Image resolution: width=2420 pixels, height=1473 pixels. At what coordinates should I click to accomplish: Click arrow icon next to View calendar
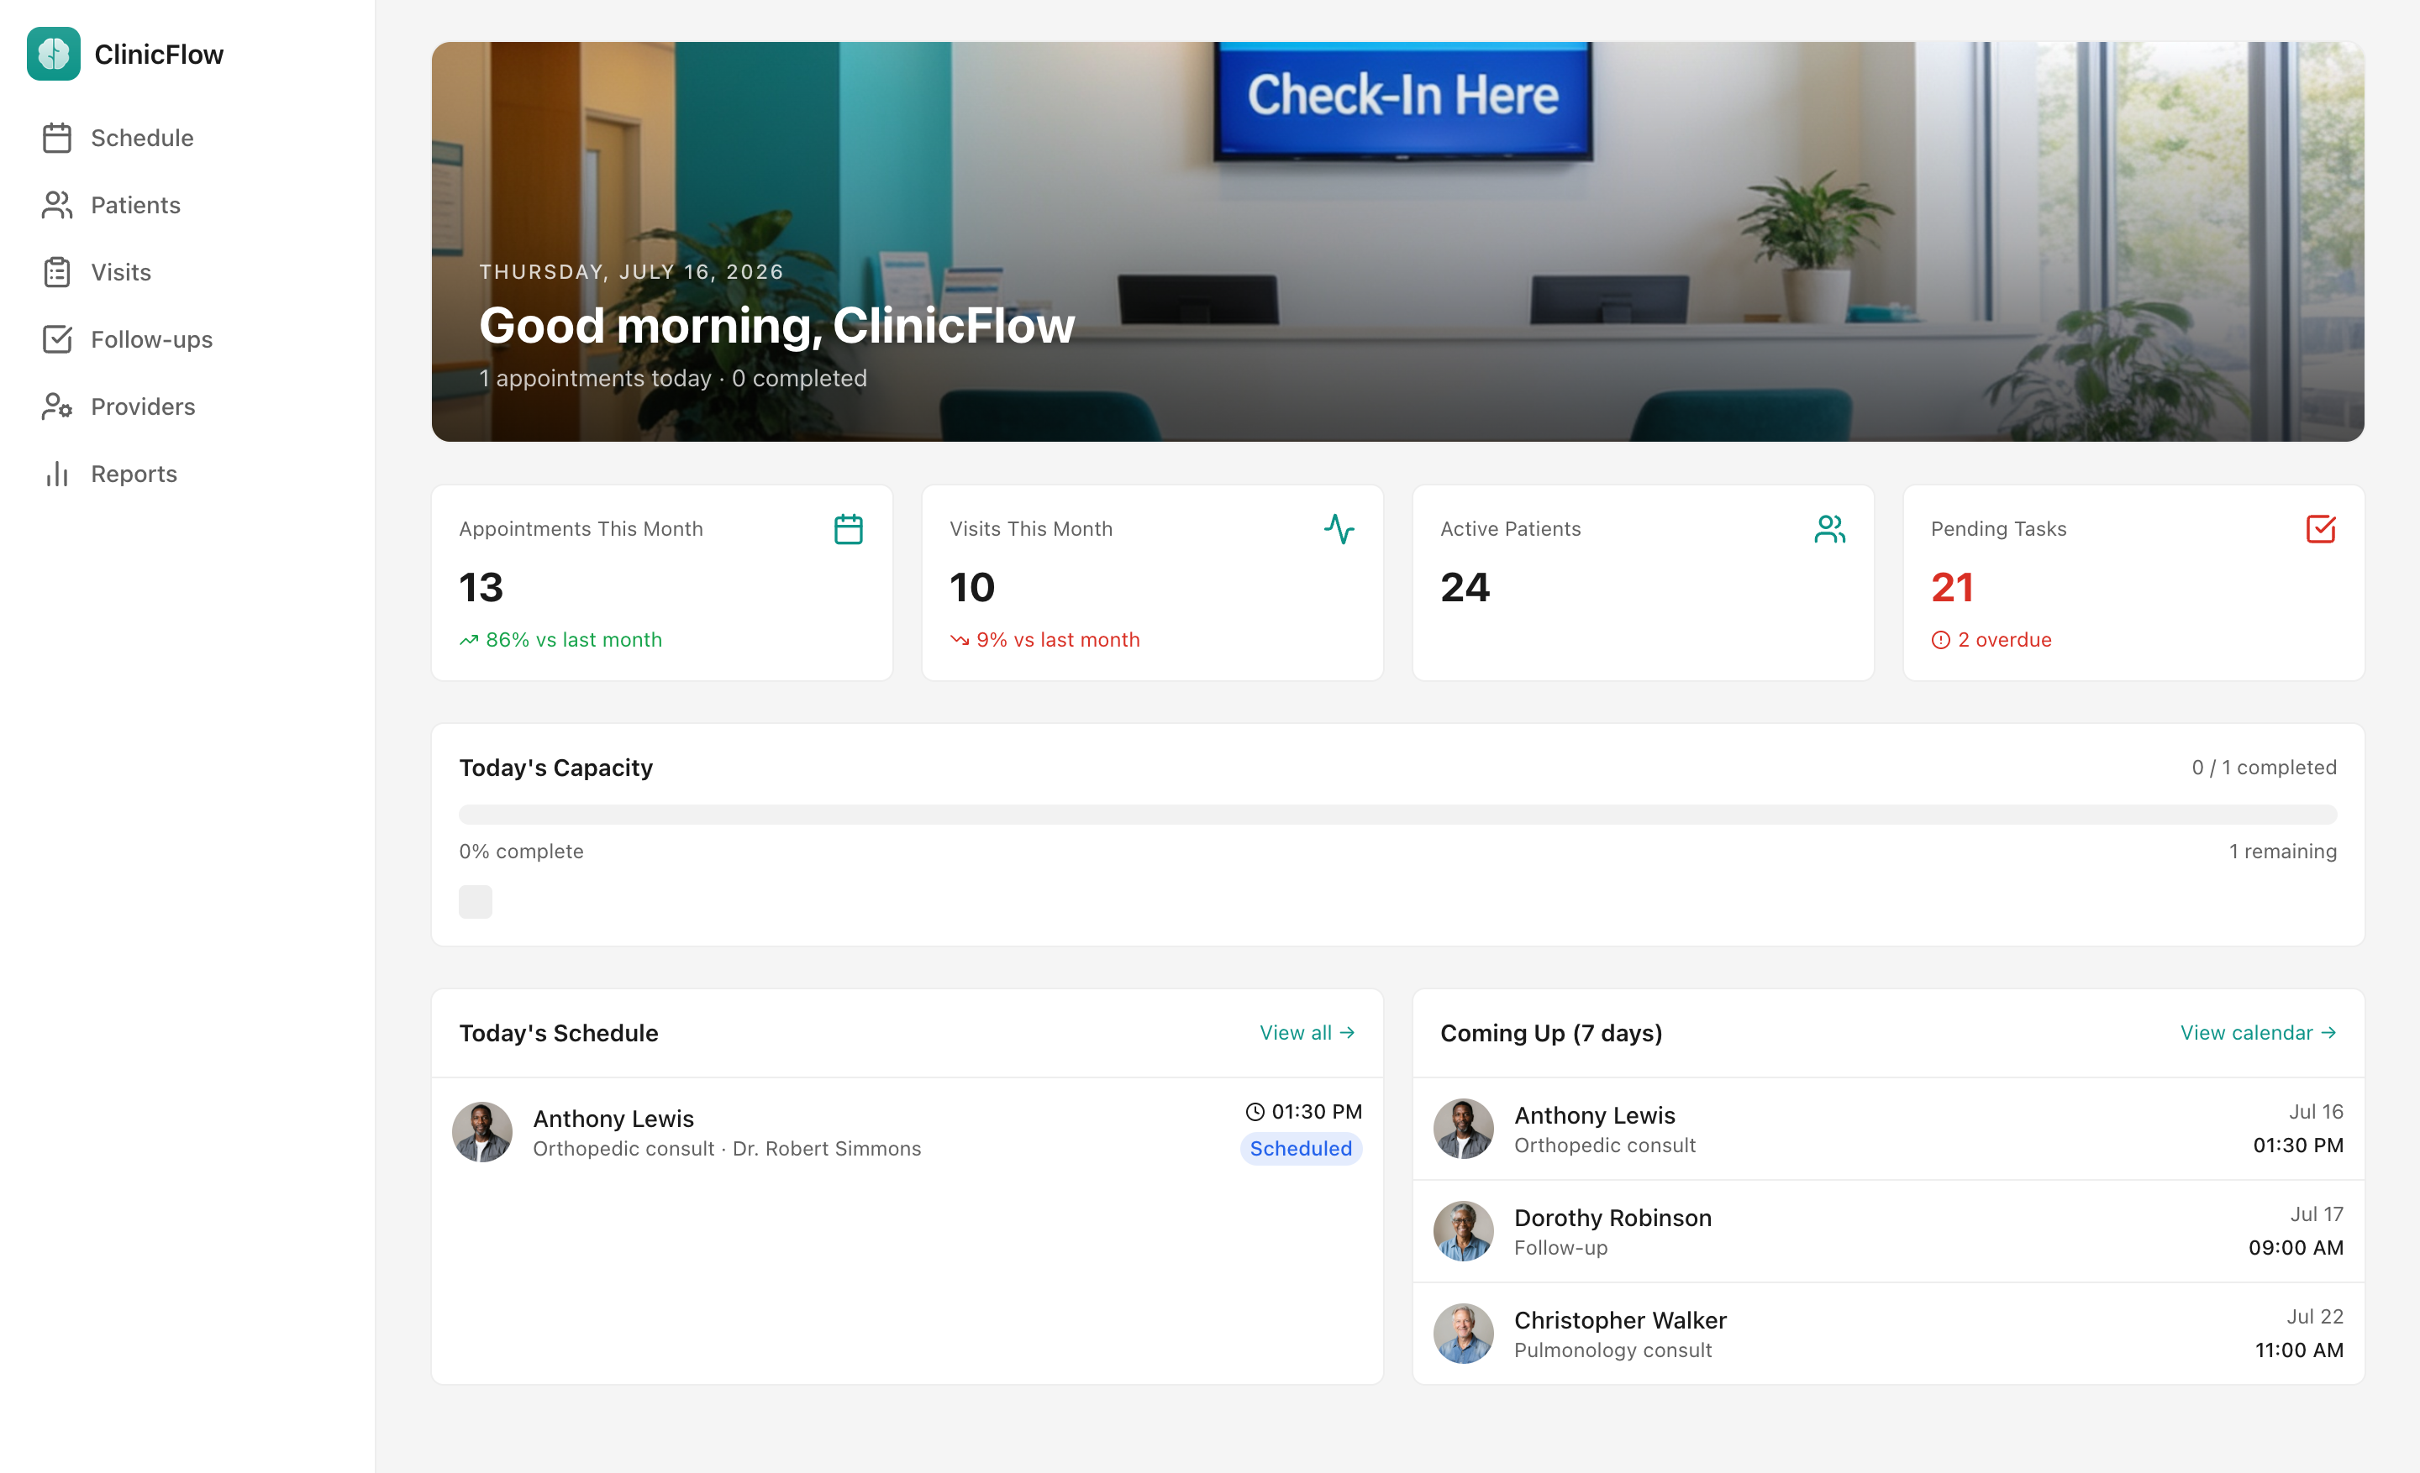point(2328,1033)
